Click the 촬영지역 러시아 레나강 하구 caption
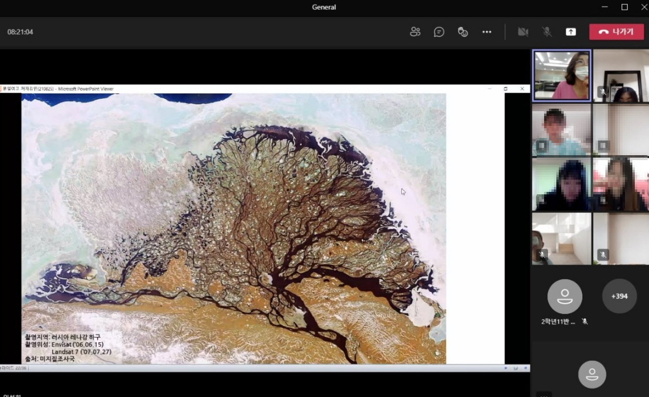This screenshot has width=649, height=397. (x=63, y=337)
